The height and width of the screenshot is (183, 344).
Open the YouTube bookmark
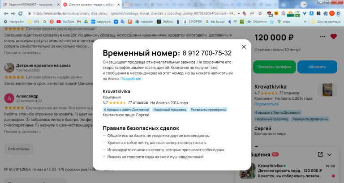[x=65, y=21]
